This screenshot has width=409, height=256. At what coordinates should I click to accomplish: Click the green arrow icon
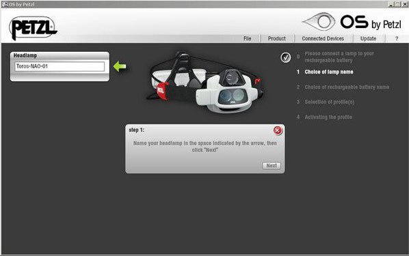coord(120,66)
